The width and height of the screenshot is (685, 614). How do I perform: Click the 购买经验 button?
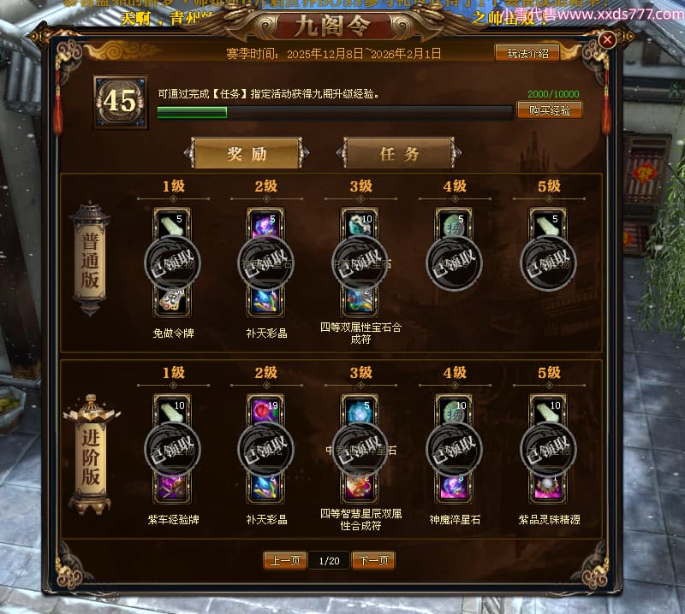point(550,110)
